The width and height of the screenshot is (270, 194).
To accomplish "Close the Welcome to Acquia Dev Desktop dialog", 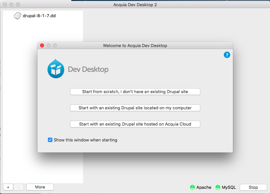I will pos(42,45).
